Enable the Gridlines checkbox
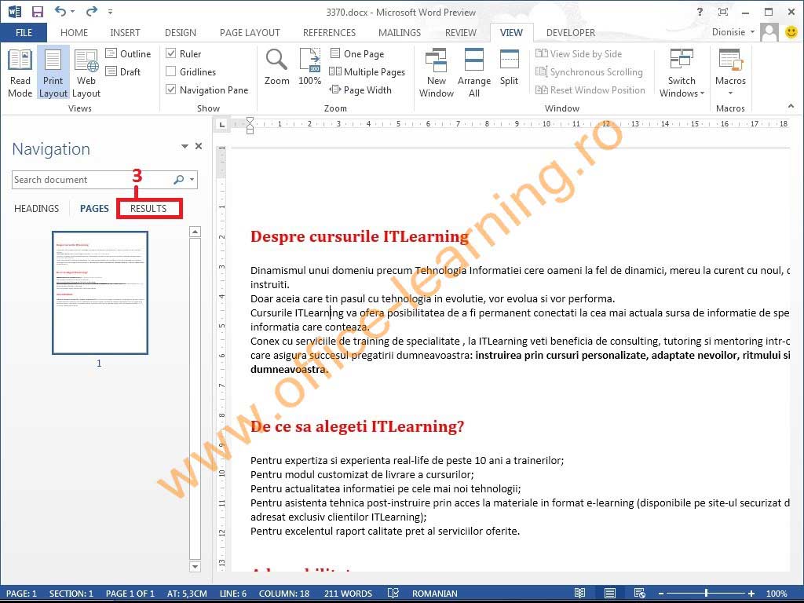The height and width of the screenshot is (603, 804). click(170, 71)
